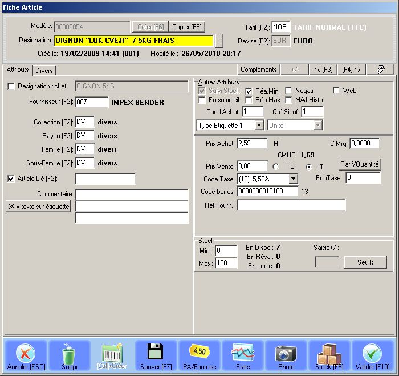Open the Tarif/Quantité button
The image size is (399, 376).
[360, 164]
